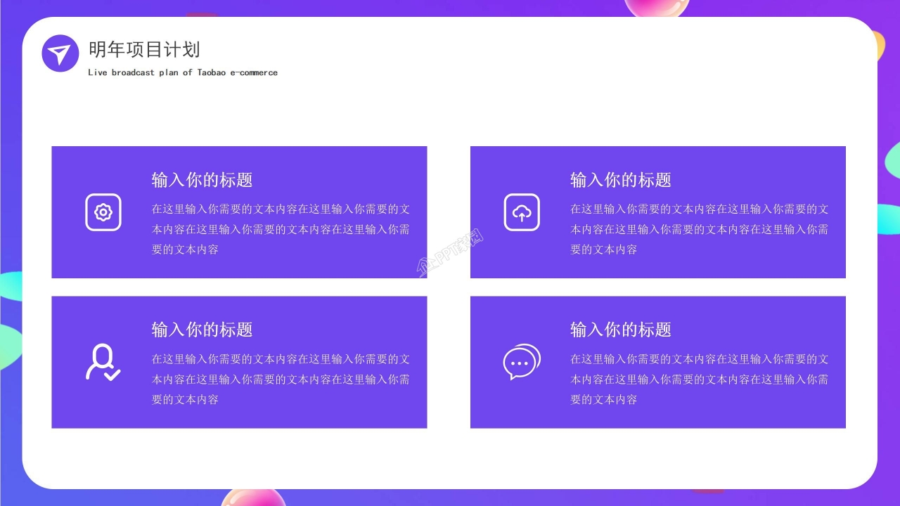Select the 输入你的标题 heading beside the gear icon
Screen dimensions: 900x506
point(202,180)
